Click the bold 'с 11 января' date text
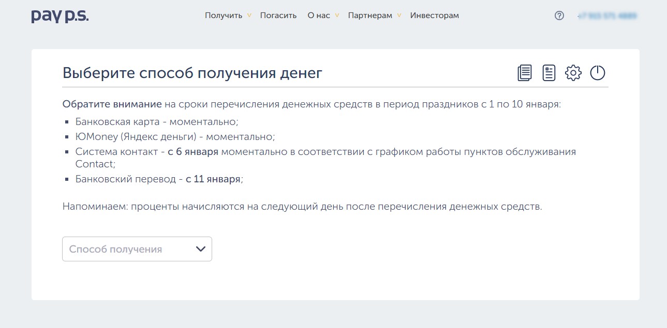 (x=213, y=179)
